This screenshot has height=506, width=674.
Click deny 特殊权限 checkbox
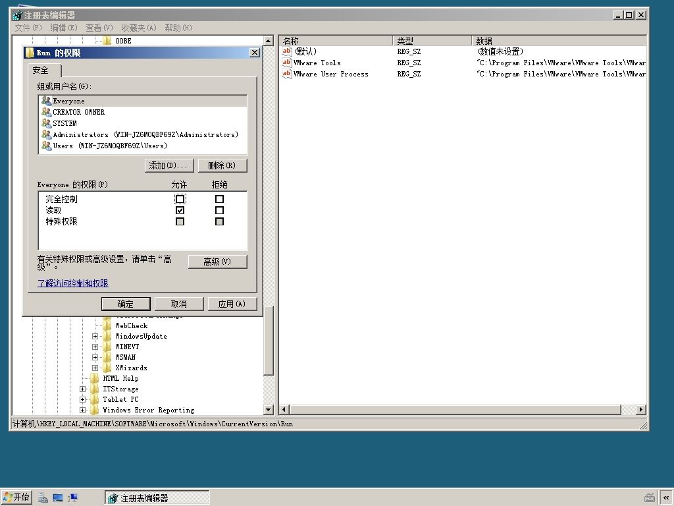click(219, 221)
